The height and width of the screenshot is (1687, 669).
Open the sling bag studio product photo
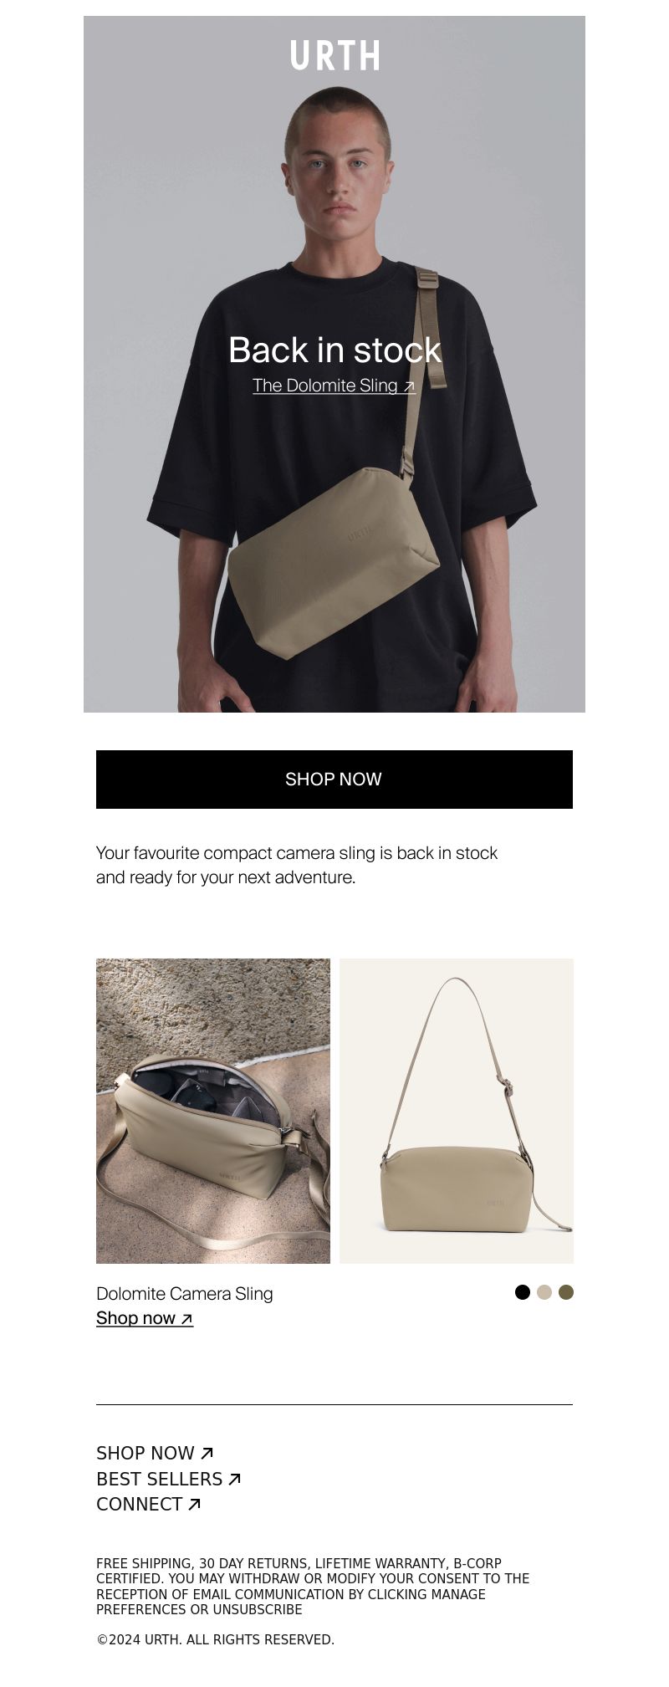457,1111
